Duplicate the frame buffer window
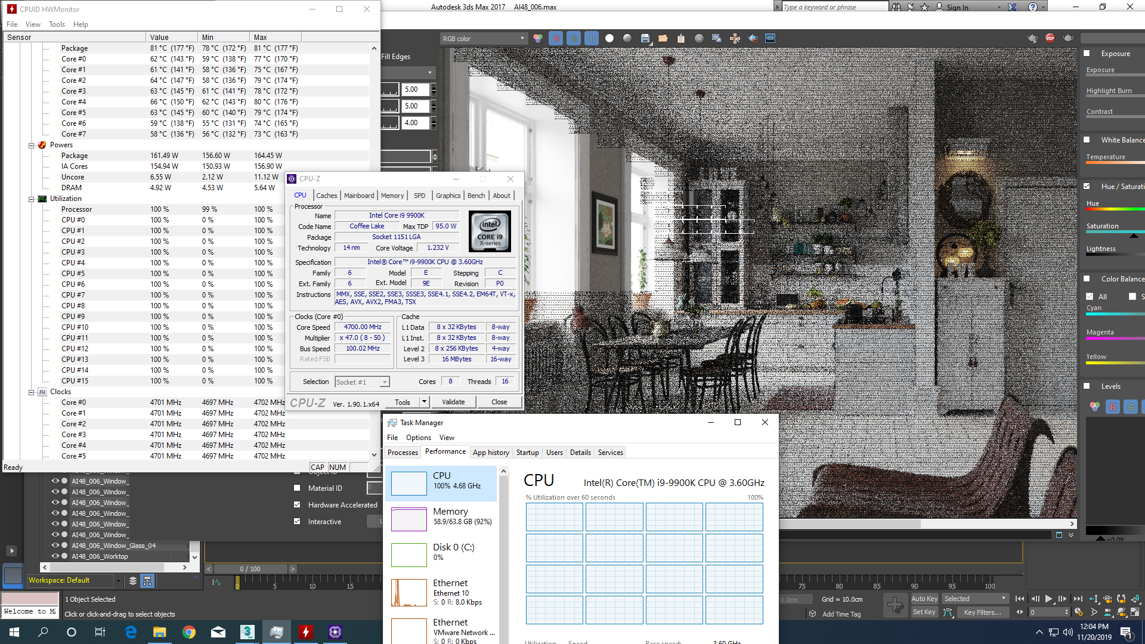The width and height of the screenshot is (1145, 644). [717, 38]
